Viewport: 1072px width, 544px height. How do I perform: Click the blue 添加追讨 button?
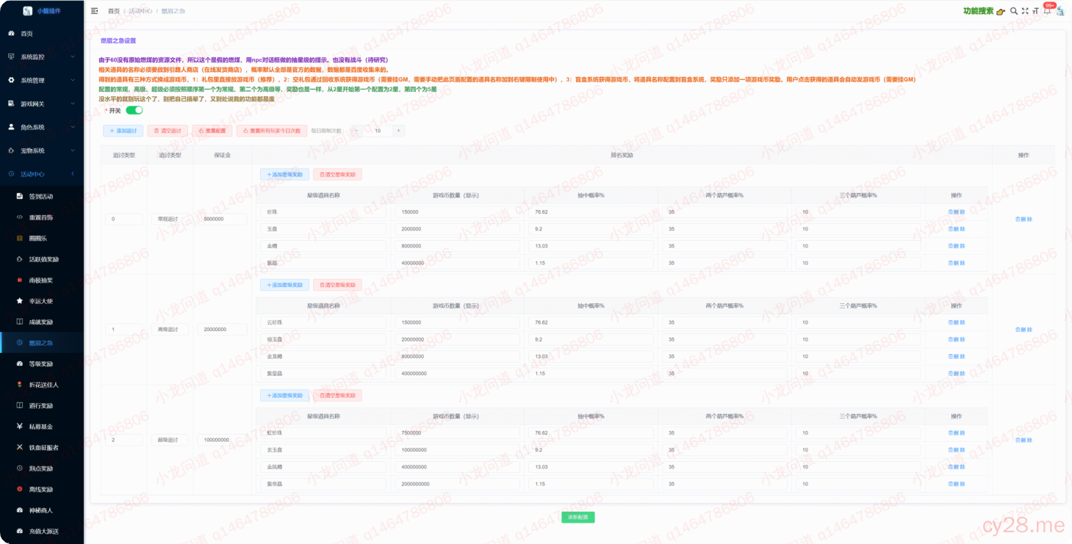(123, 131)
